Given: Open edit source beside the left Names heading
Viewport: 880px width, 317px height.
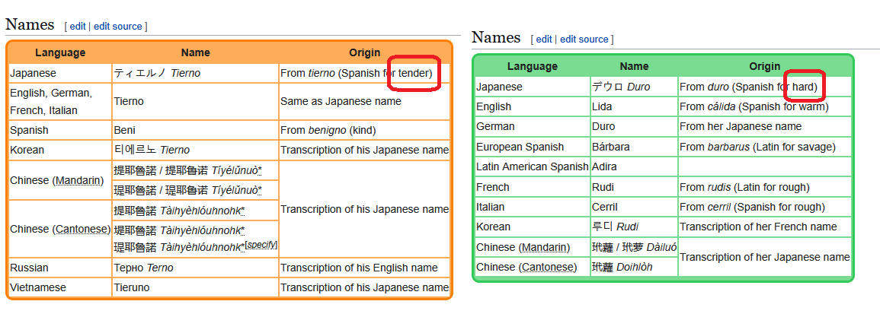Looking at the screenshot, I should click(x=118, y=27).
